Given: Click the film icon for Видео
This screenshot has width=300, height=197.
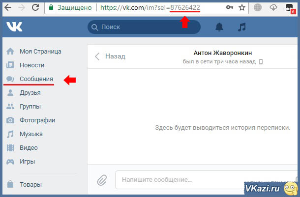Looking at the screenshot, I should coord(10,148).
